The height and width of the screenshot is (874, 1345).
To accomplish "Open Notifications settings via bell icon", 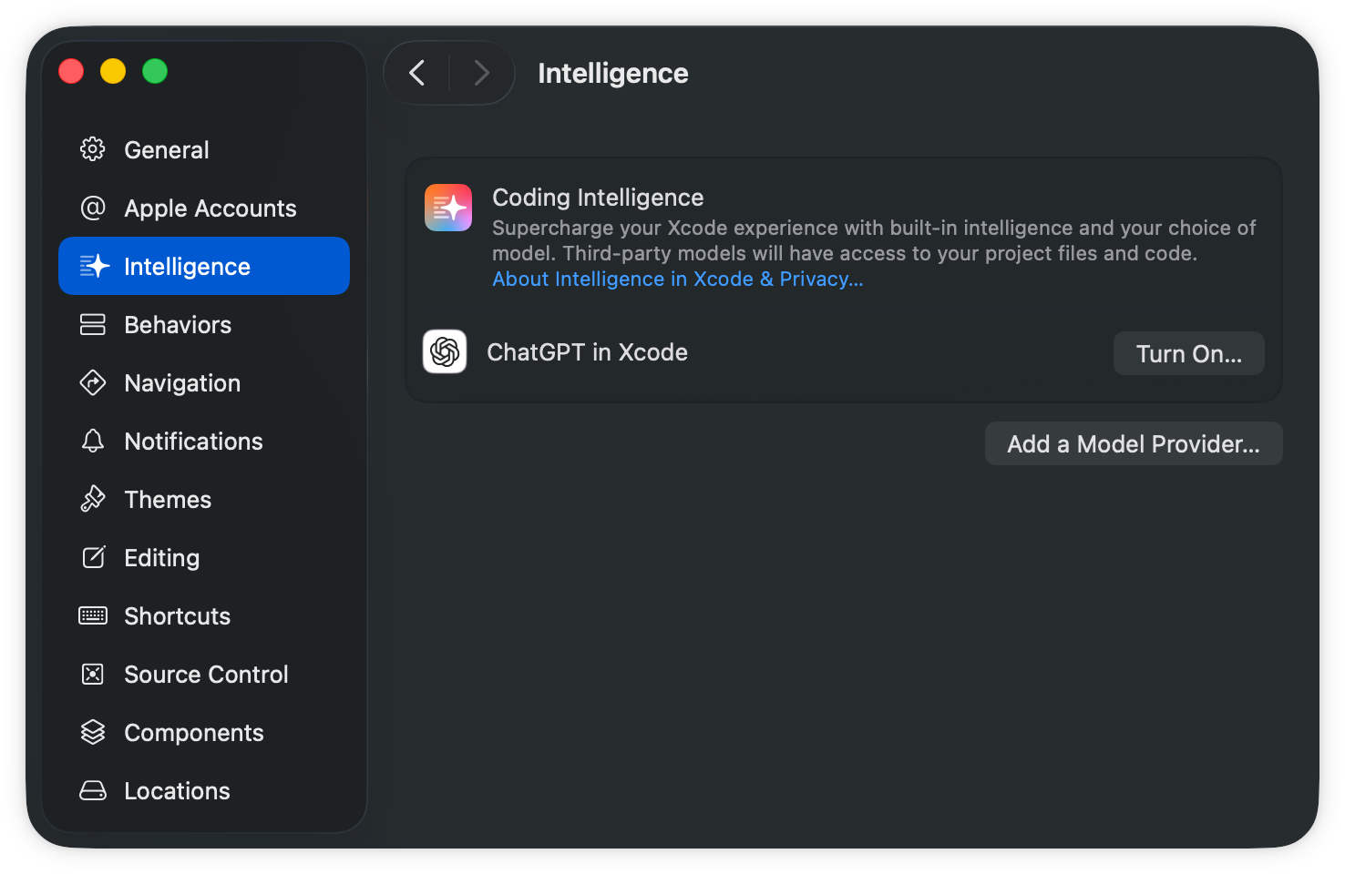I will click(92, 441).
